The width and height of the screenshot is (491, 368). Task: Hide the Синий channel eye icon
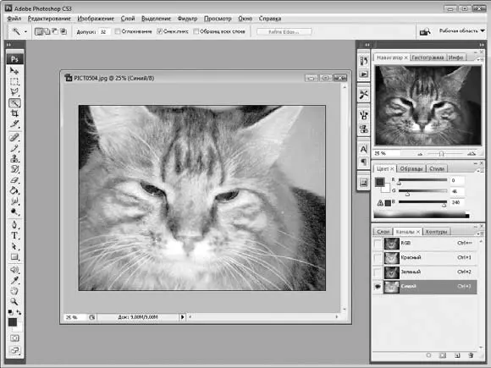click(378, 287)
